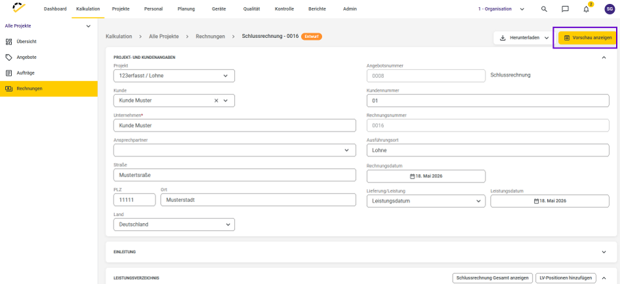Viewport: 620px width, 284px height.
Task: Collapse the Leistungsverzeichnis section
Action: coord(604,277)
